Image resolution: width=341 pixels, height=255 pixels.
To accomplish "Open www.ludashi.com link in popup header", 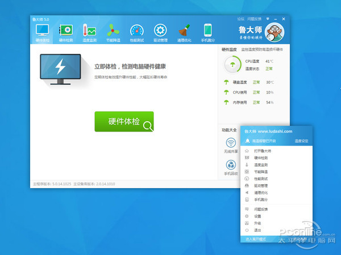I will click(x=275, y=131).
